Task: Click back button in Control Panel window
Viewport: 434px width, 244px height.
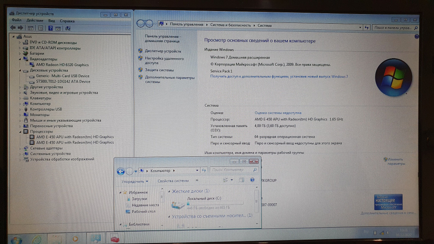Action: tap(140, 24)
